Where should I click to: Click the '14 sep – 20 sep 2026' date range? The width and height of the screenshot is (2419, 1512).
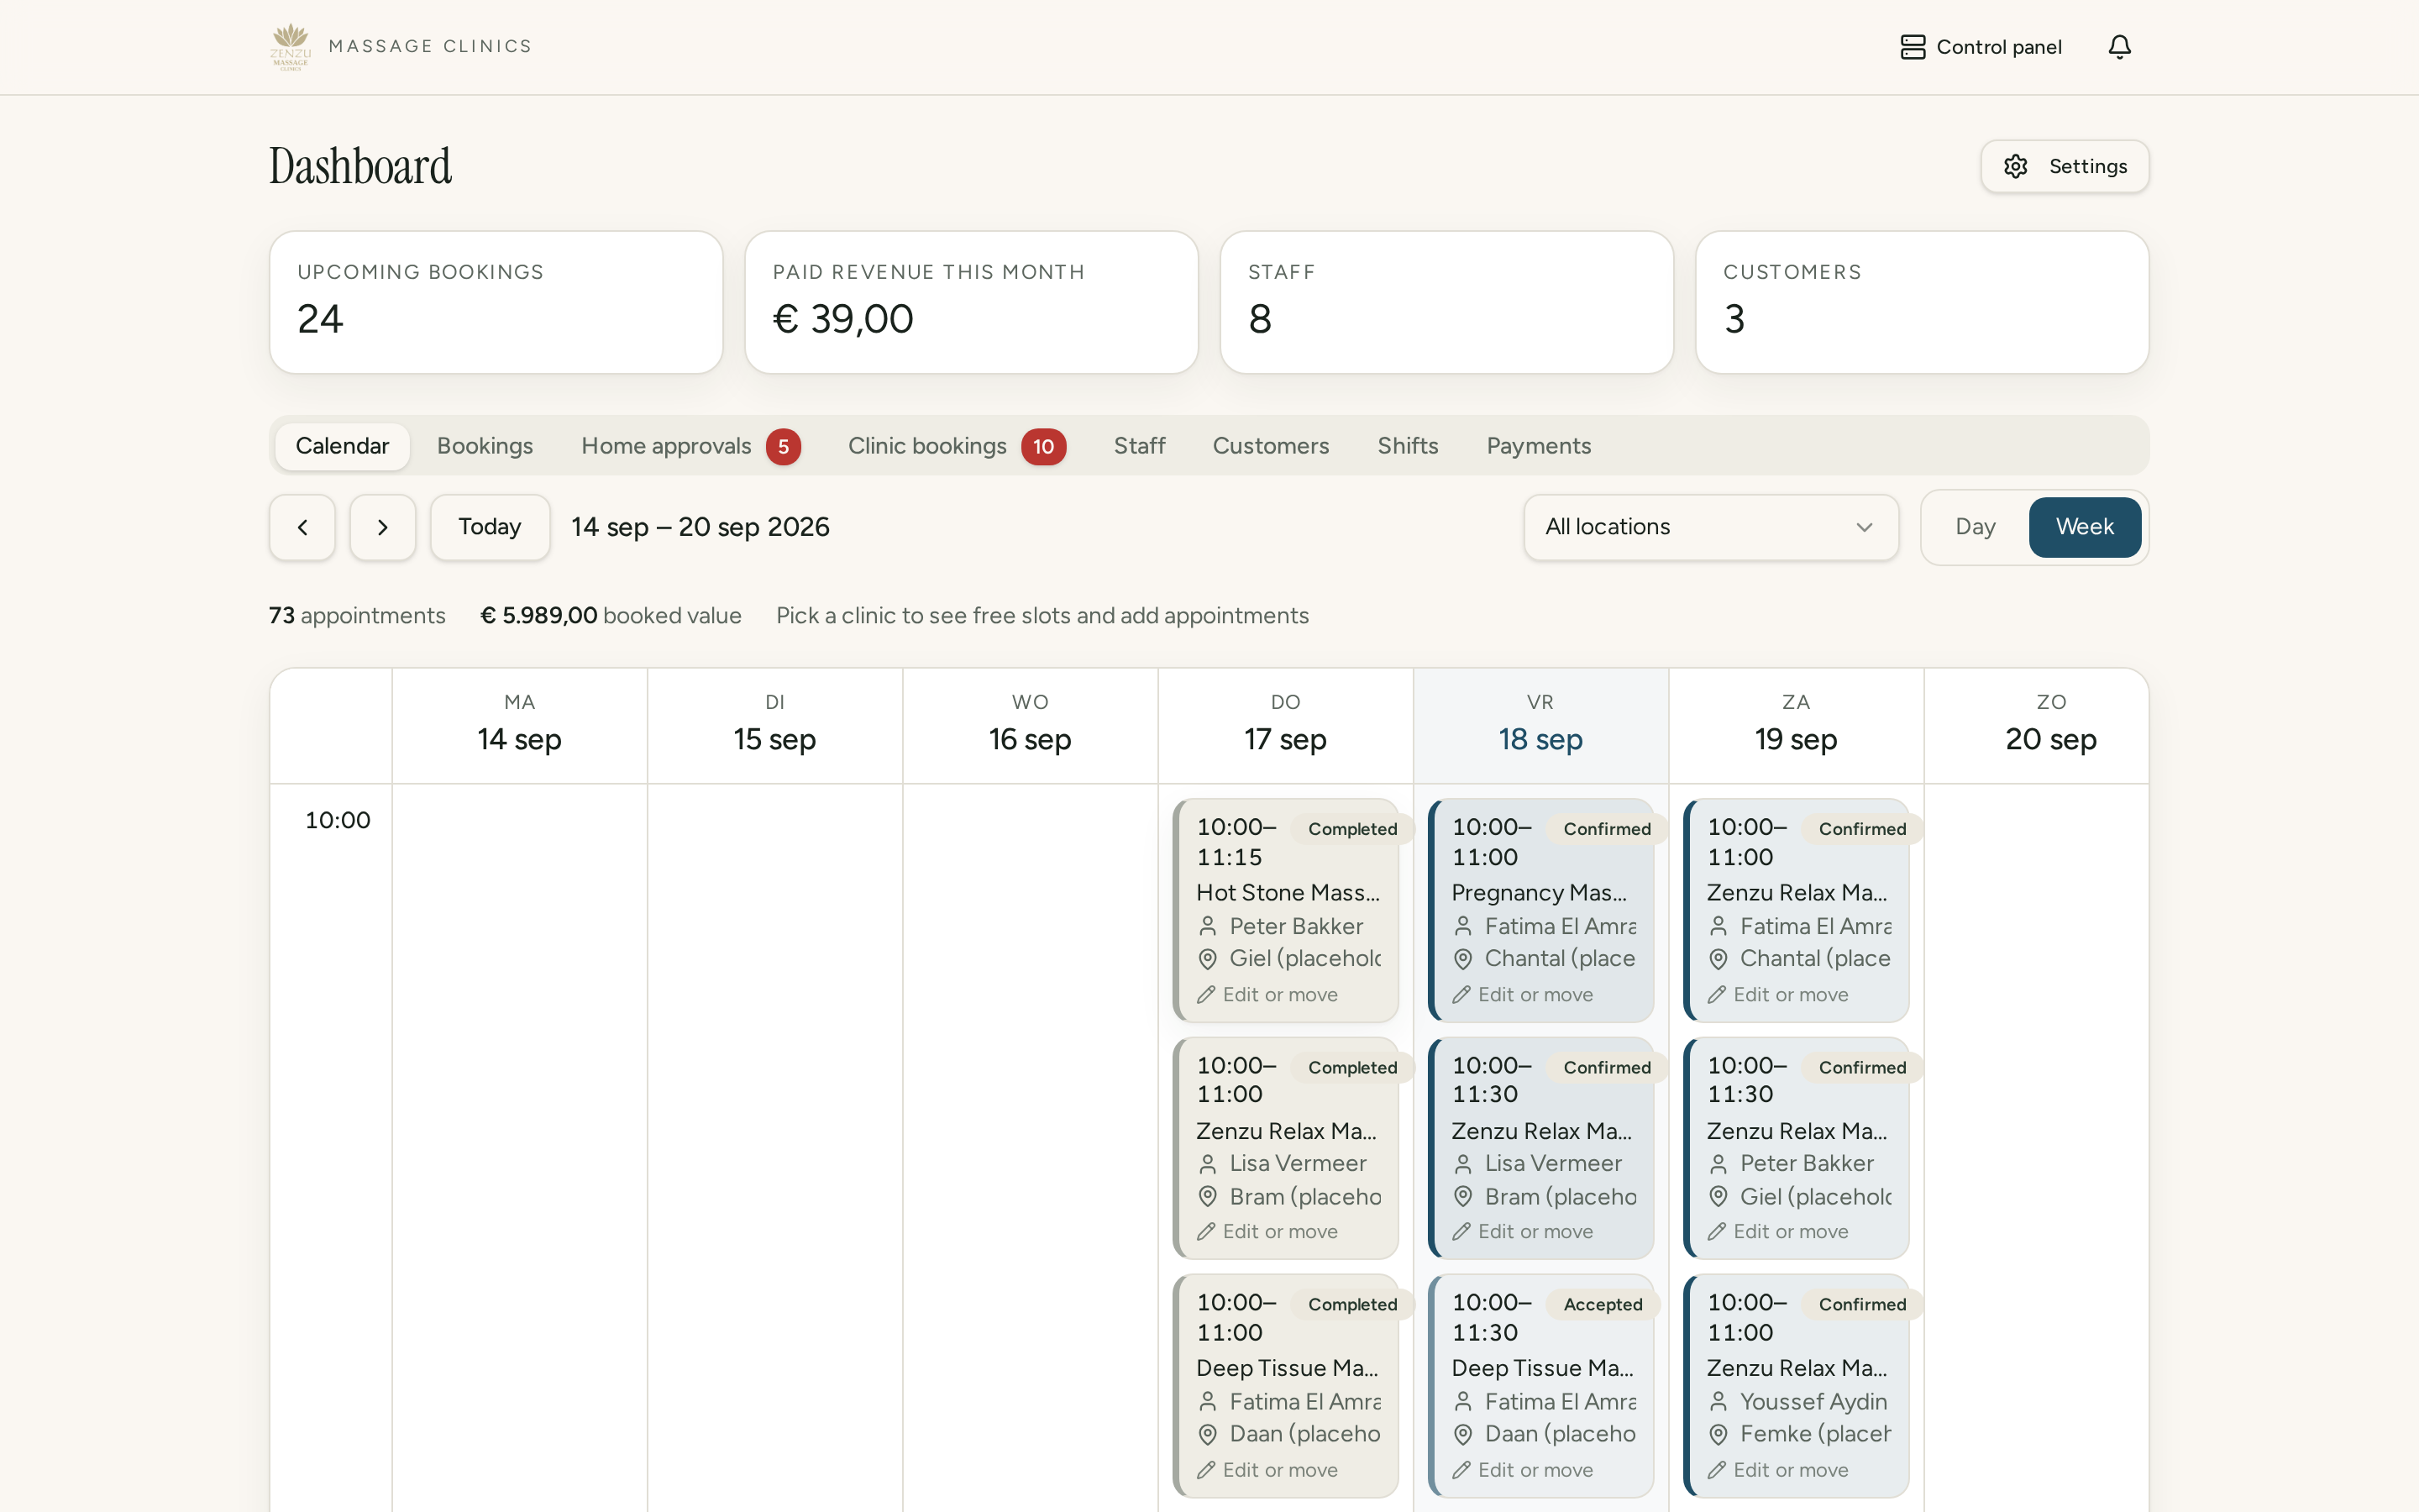click(x=701, y=527)
